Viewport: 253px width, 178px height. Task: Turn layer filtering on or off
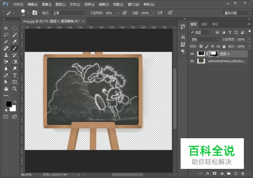pos(249,31)
